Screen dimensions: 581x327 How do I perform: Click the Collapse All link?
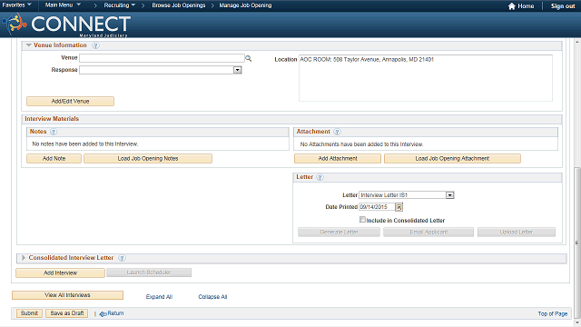pos(212,297)
